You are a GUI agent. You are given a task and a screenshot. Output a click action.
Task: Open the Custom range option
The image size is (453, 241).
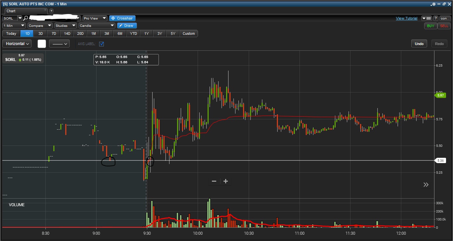pyautogui.click(x=189, y=33)
